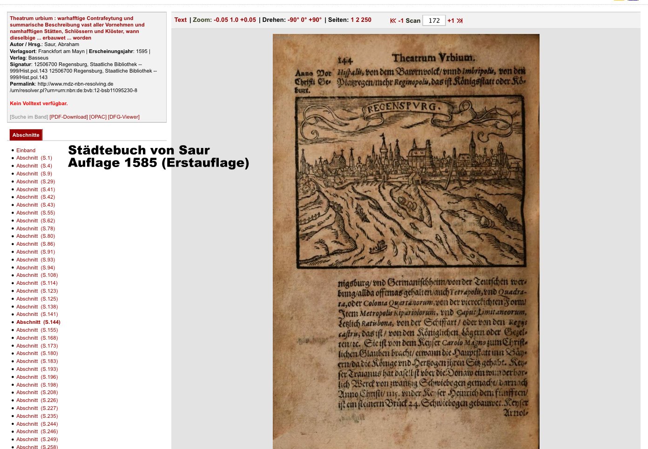Click the Scan number input field

[x=434, y=20]
